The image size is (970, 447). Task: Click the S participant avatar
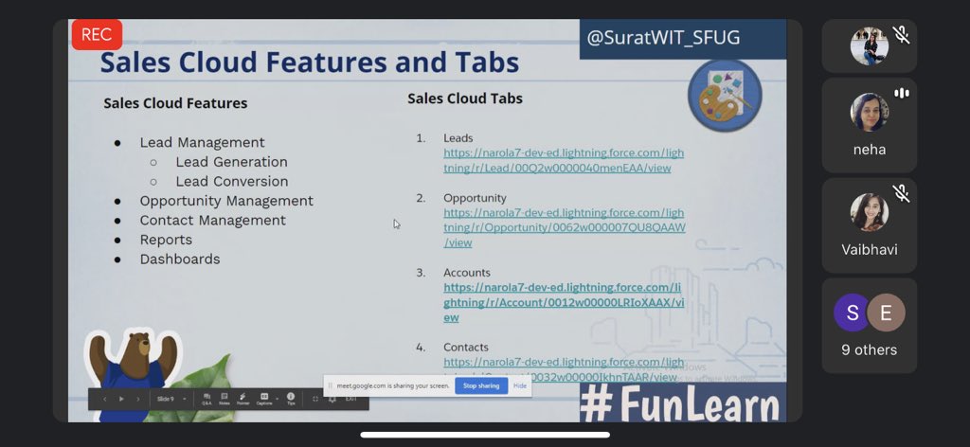pos(853,313)
